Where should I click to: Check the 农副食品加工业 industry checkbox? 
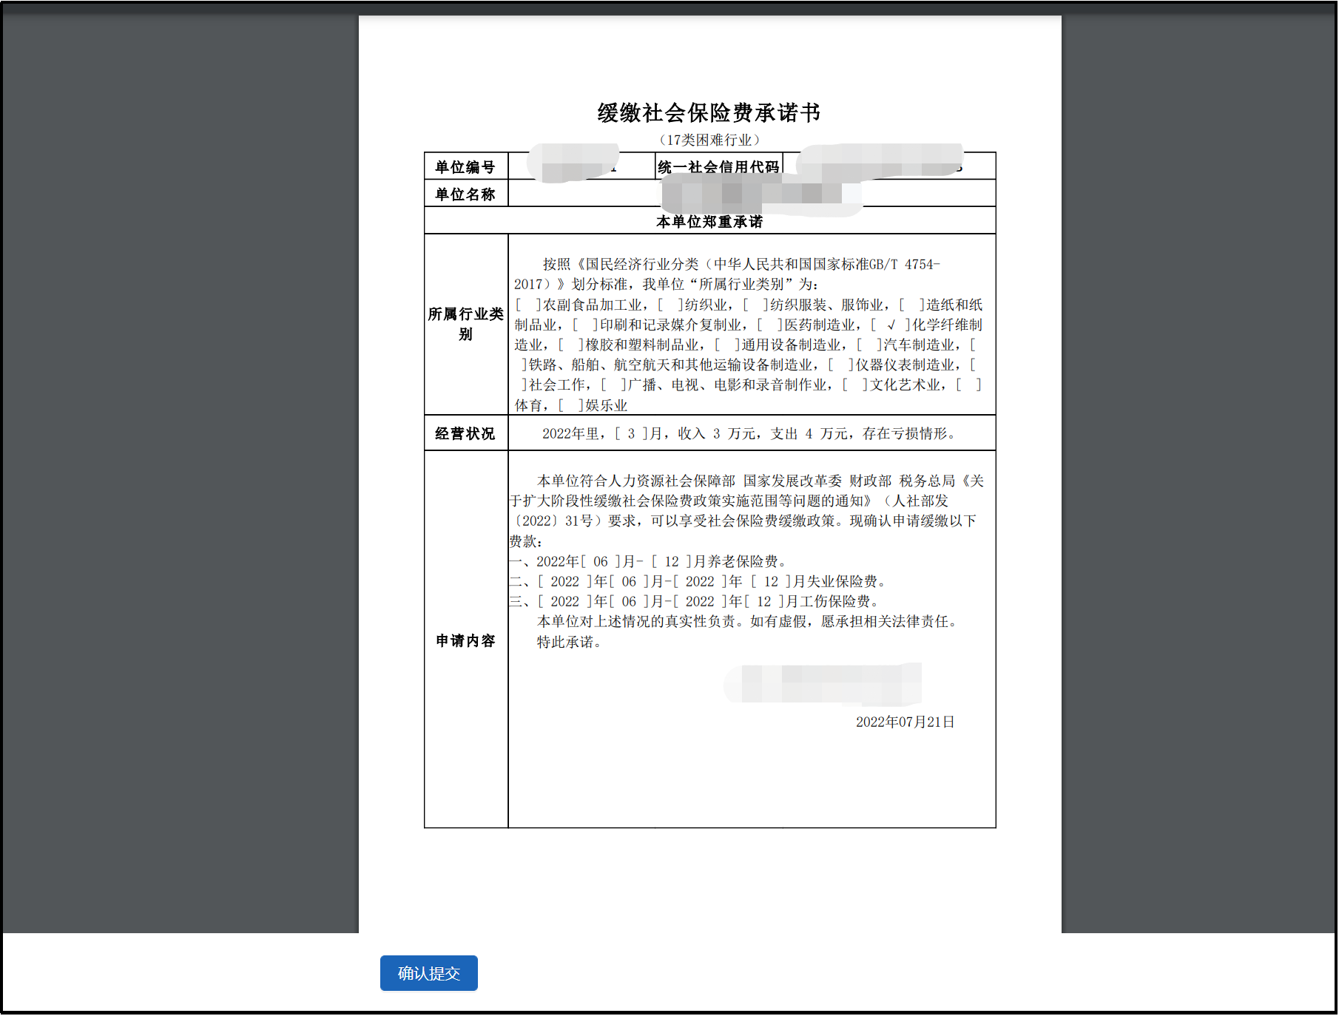[x=527, y=305]
